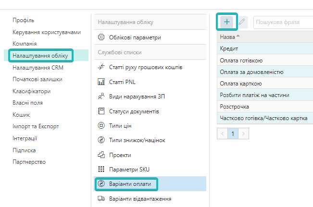Click the Статті руху грошових коштів icon

101,68
